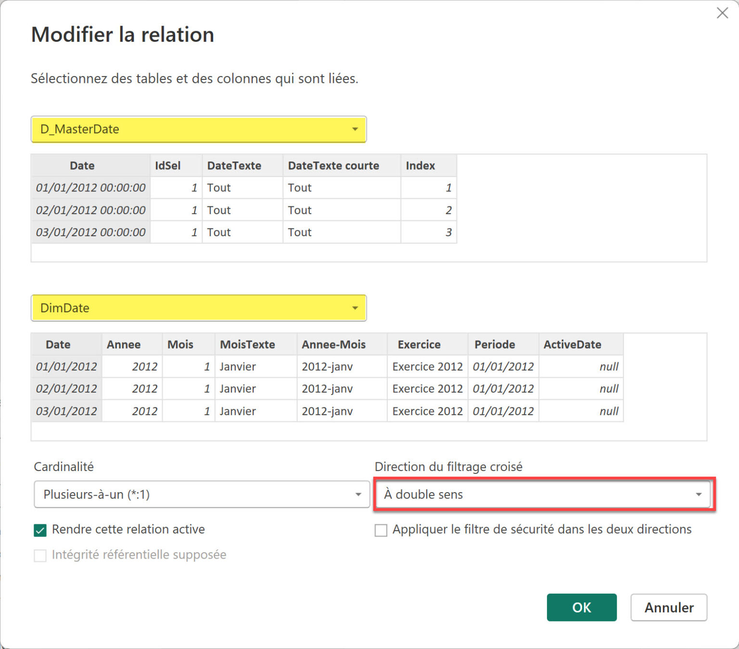Disable the Rendre cette relation active checkbox
The width and height of the screenshot is (739, 649).
[40, 530]
